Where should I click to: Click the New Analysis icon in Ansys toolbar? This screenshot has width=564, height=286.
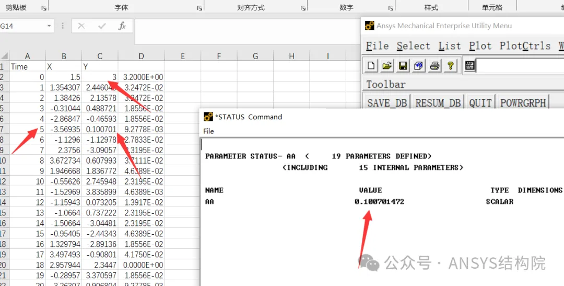371,65
